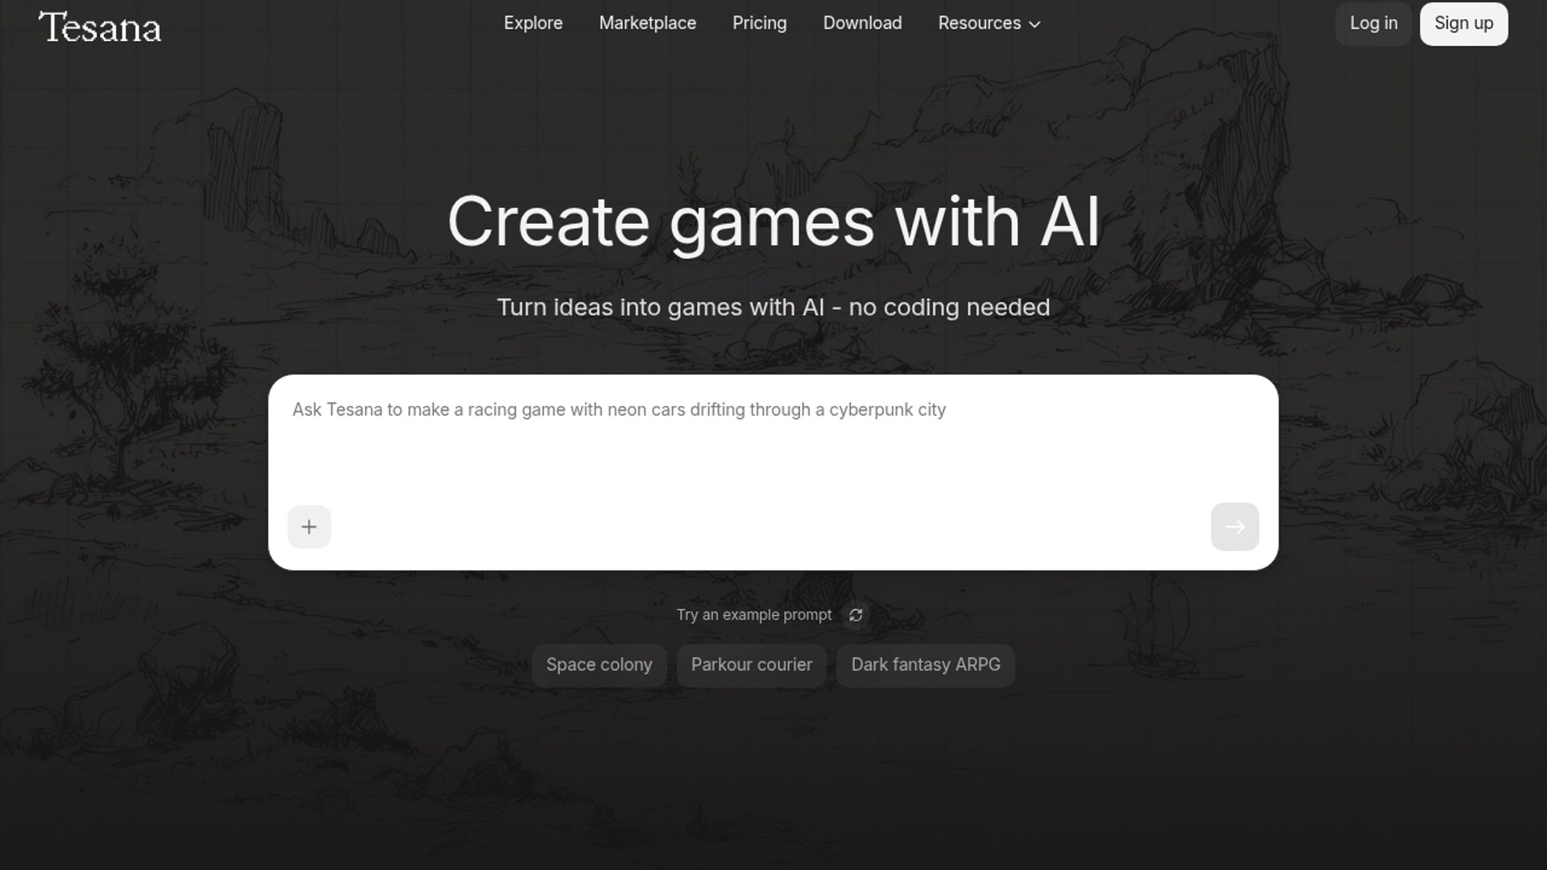
Task: Click the 'Create games with AI' heading
Action: click(x=773, y=222)
